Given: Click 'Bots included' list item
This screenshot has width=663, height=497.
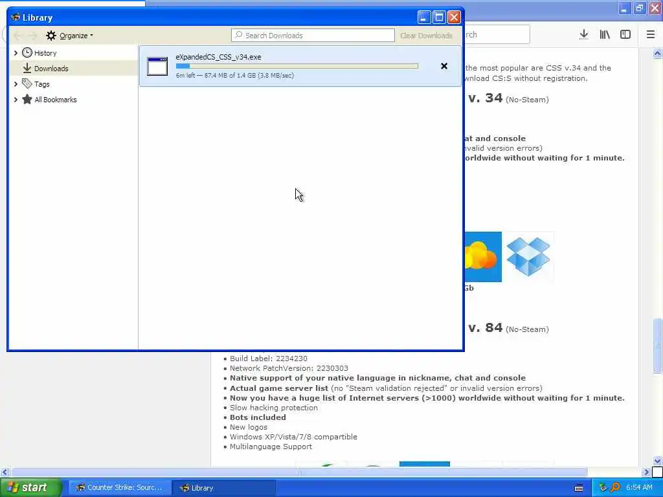Looking at the screenshot, I should [258, 417].
